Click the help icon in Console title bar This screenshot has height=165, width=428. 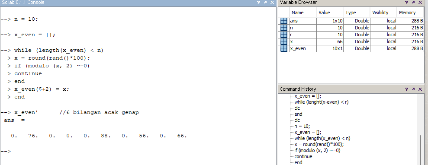pos(258,3)
